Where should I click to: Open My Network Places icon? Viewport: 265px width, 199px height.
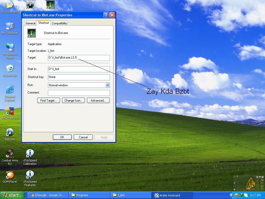10,51
